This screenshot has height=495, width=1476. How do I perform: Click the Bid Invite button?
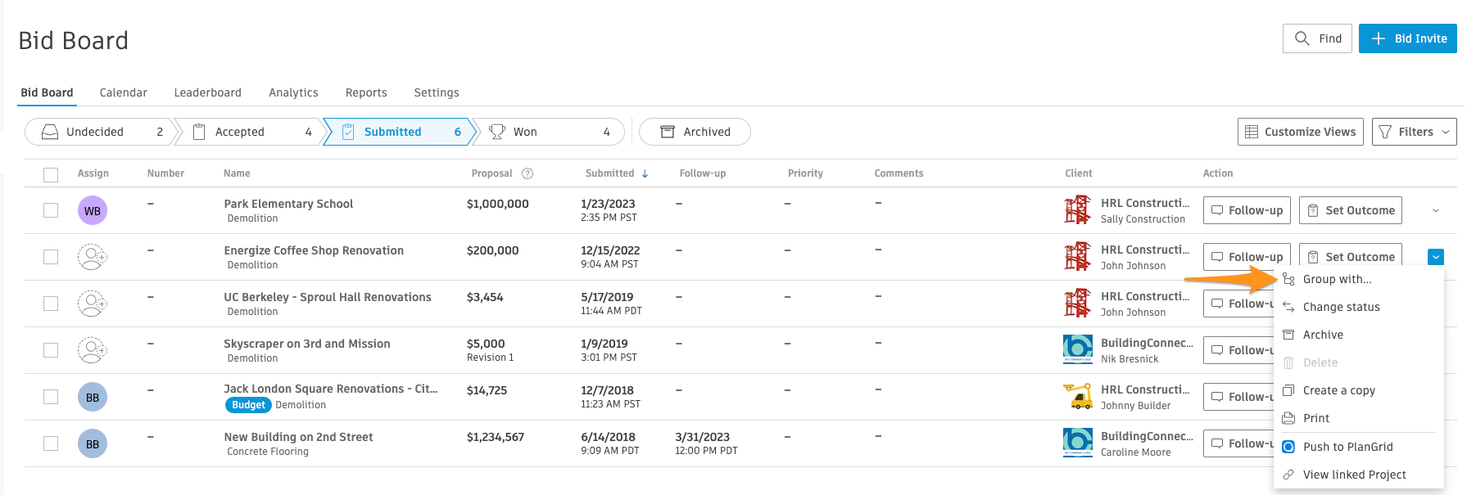pos(1407,38)
